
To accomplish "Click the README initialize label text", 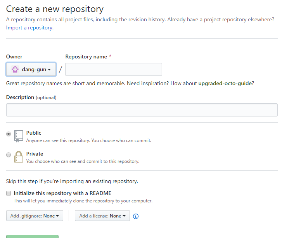I will pos(62,193).
